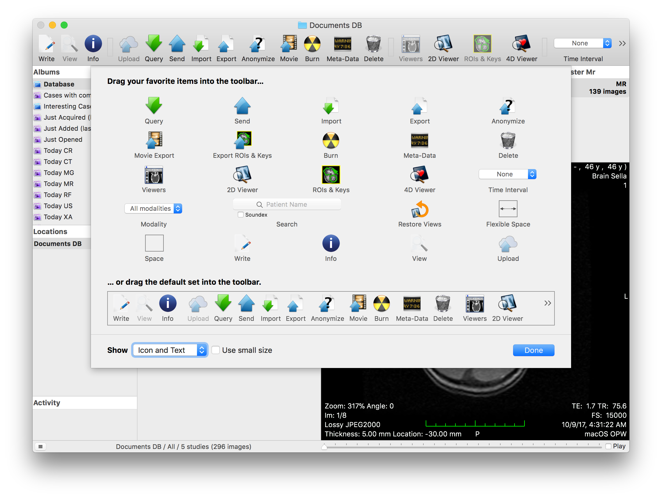The width and height of the screenshot is (662, 499).
Task: Select the Today CT album
Action: pyautogui.click(x=62, y=162)
